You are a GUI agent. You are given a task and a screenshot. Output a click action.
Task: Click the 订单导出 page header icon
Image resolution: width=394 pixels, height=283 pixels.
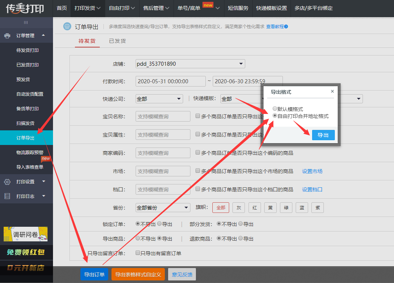(67, 26)
